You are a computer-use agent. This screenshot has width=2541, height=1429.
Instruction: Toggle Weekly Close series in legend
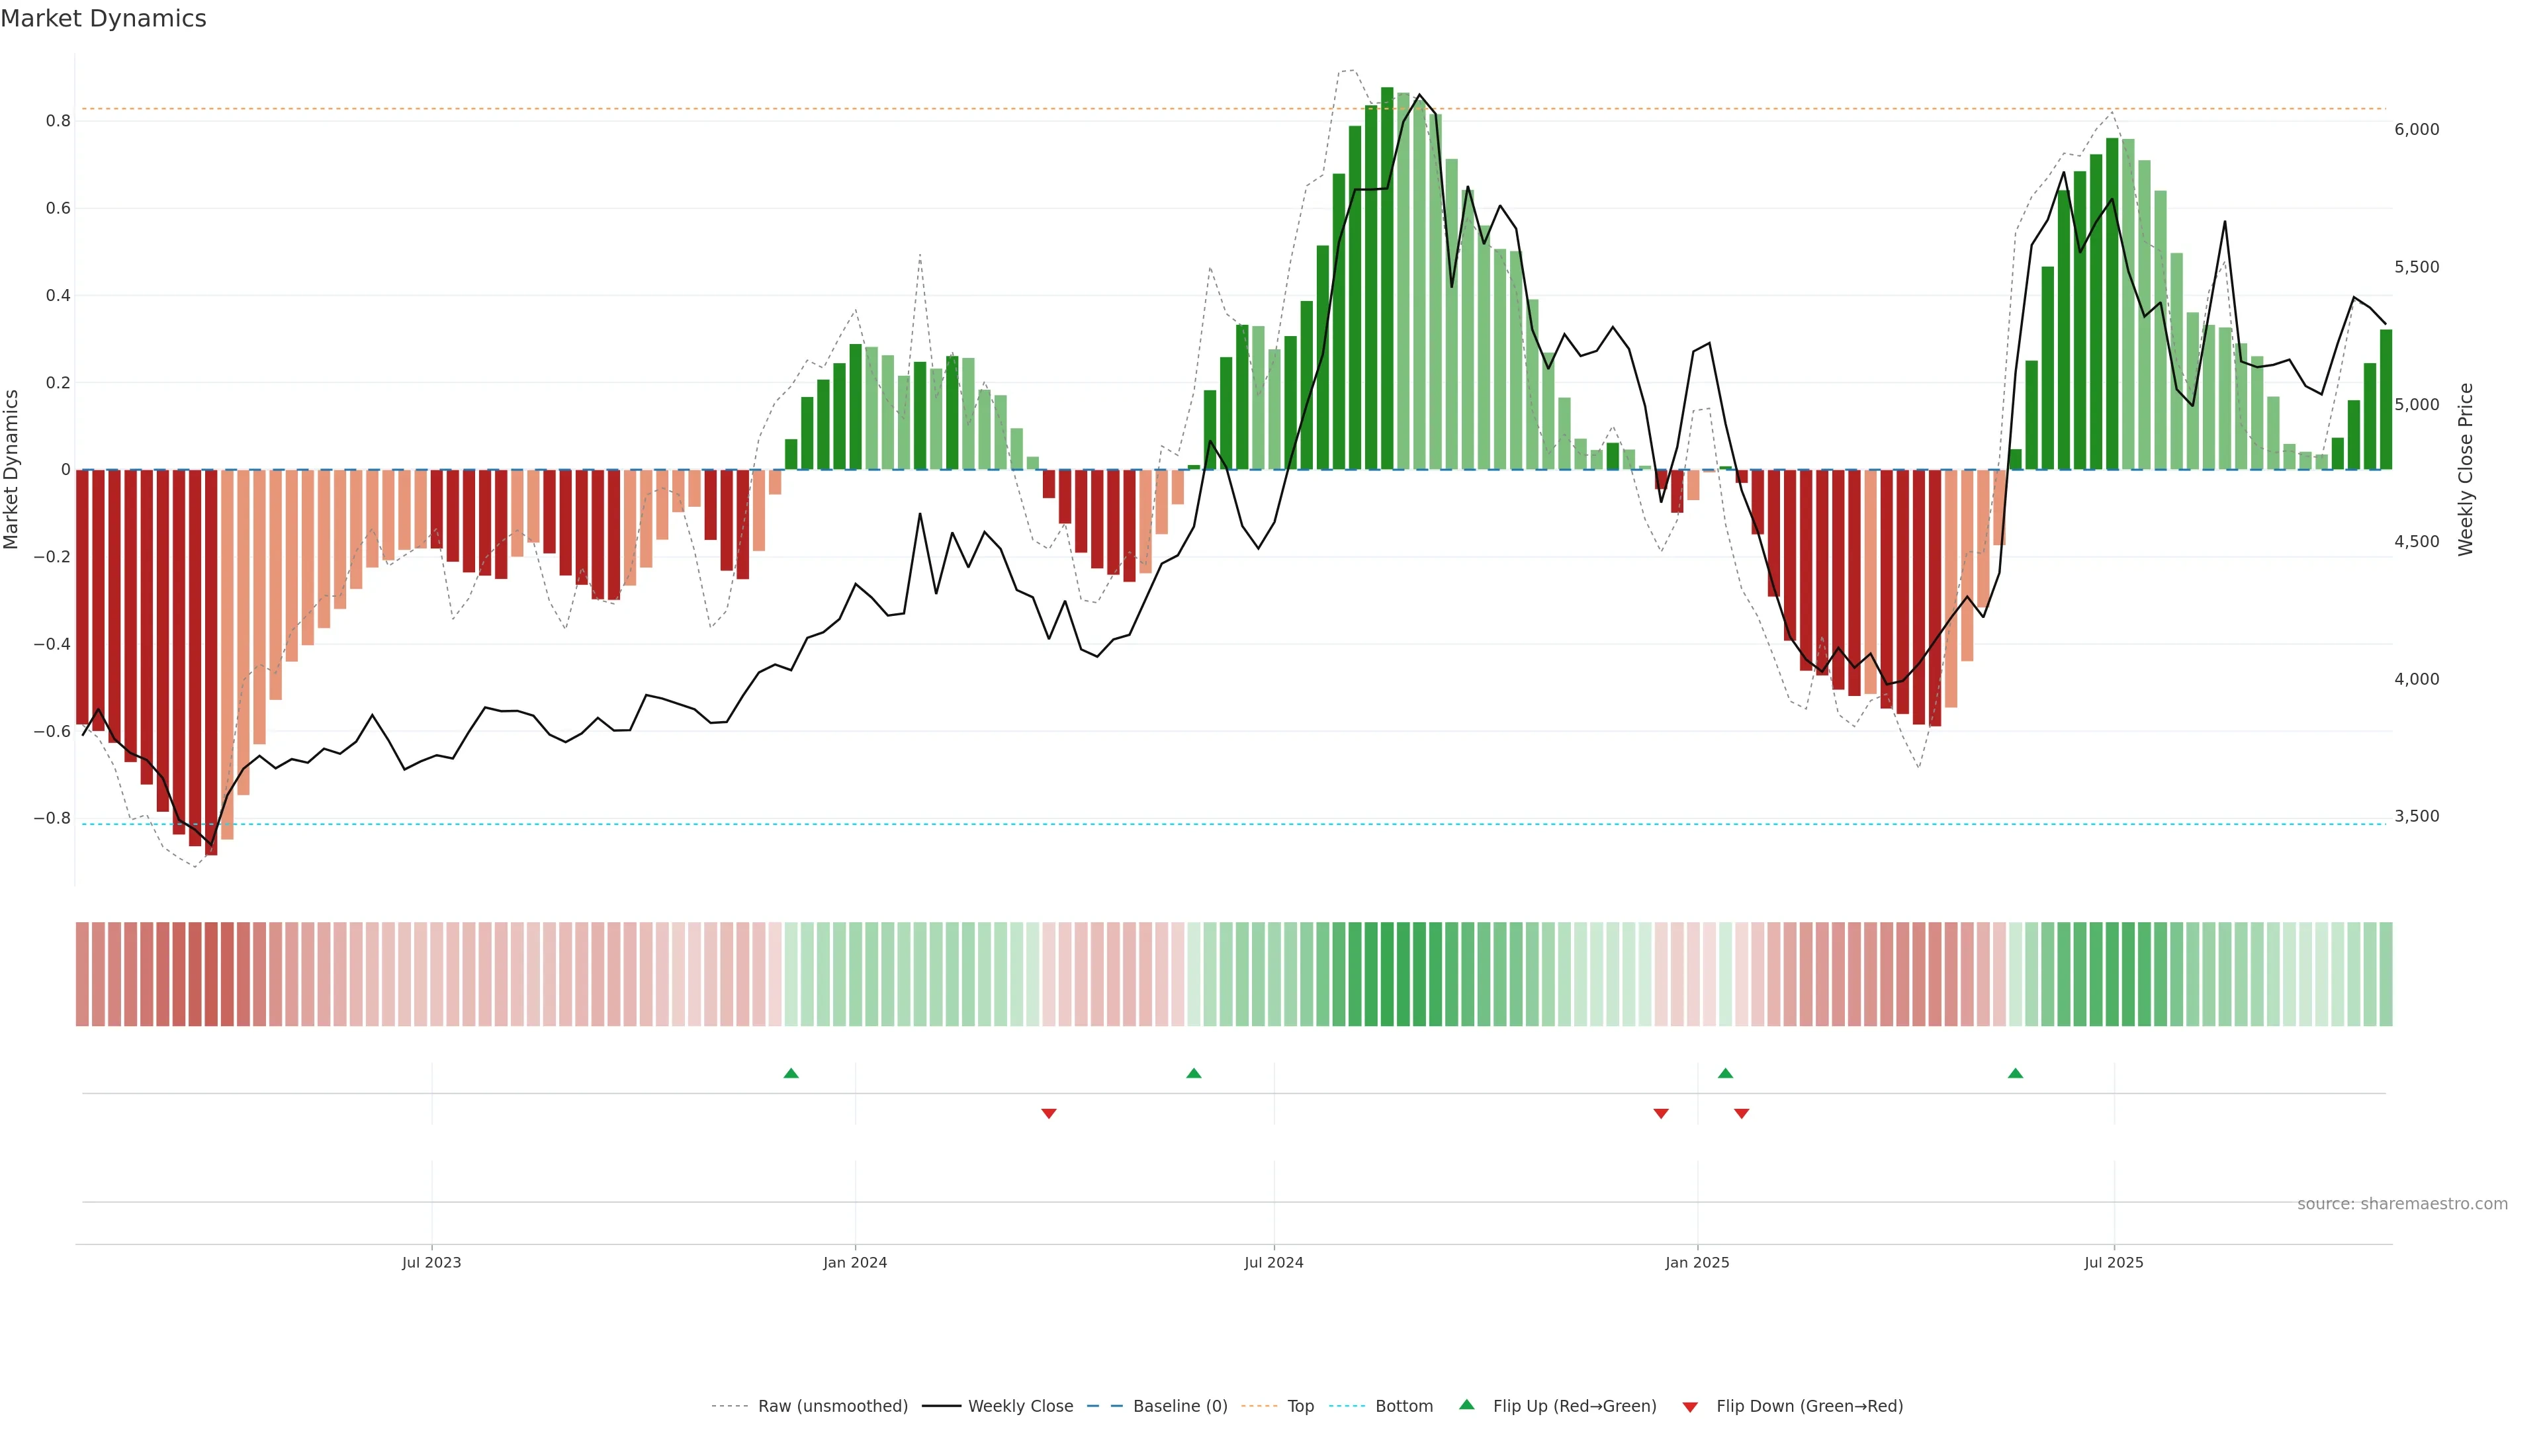point(1020,1405)
